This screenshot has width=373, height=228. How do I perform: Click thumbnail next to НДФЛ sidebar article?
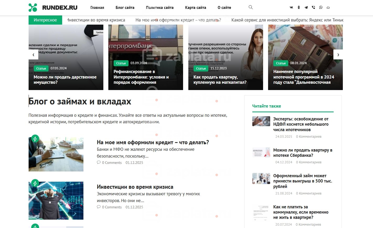tap(261, 121)
